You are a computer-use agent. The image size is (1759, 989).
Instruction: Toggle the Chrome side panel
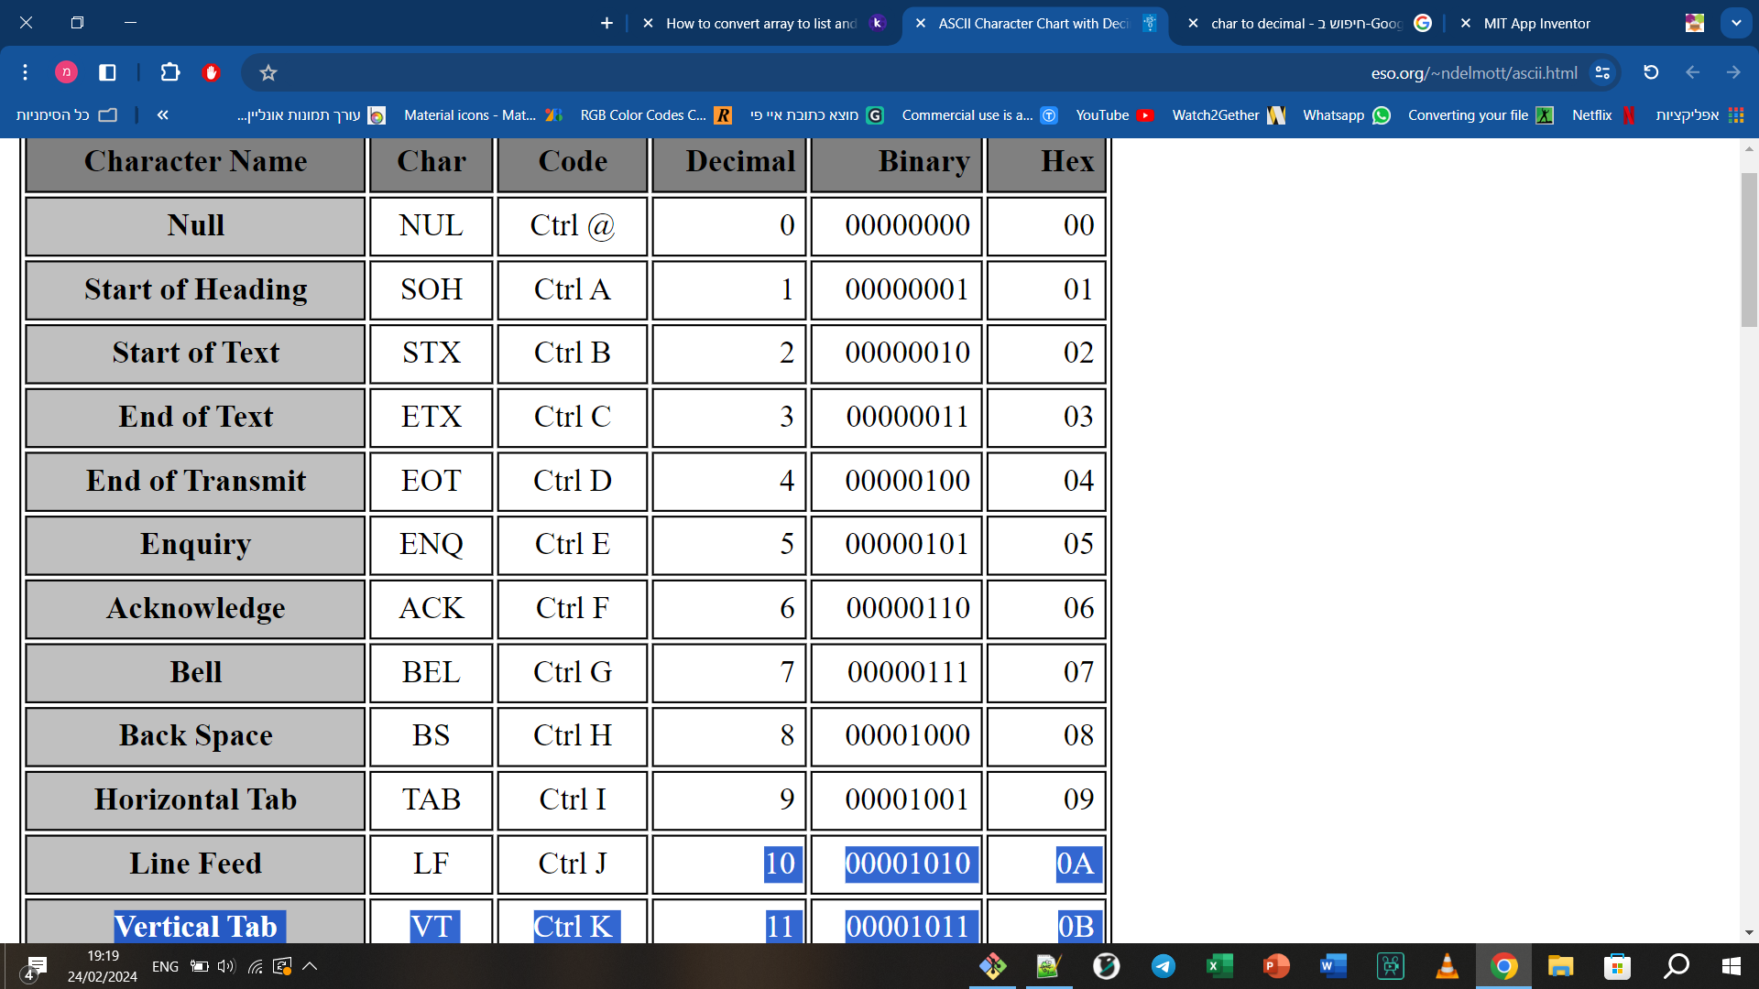(x=107, y=72)
